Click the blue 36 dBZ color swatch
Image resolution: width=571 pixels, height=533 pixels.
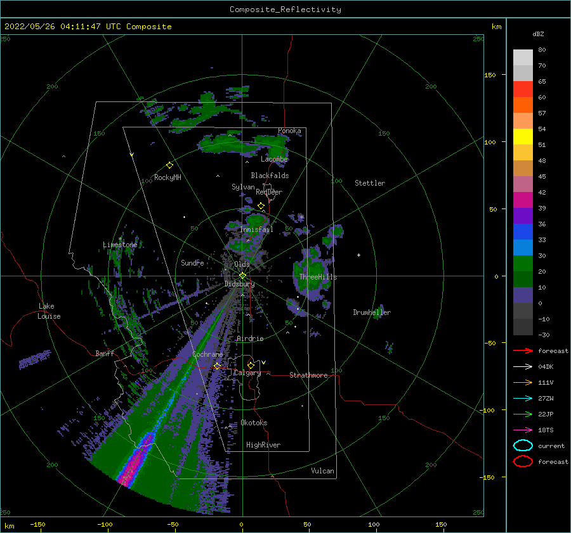point(523,232)
